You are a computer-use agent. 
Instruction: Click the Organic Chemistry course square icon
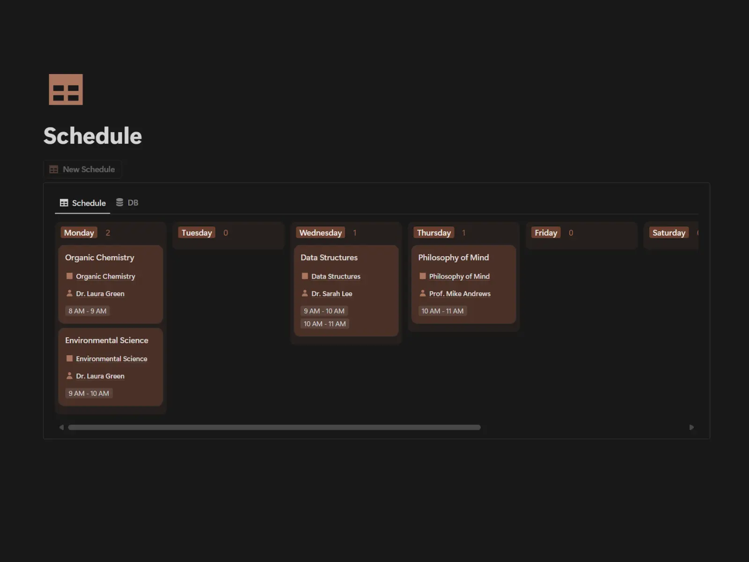pyautogui.click(x=69, y=276)
